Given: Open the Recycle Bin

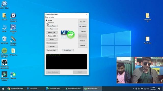Looking at the screenshot, I should click(4, 40).
